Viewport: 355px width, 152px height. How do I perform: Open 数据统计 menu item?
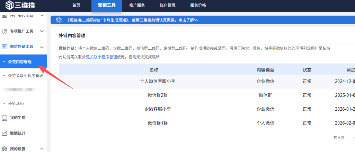point(18,133)
